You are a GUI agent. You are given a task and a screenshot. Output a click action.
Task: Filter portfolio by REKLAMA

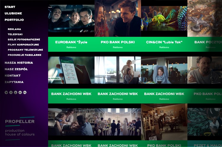(x=15, y=29)
